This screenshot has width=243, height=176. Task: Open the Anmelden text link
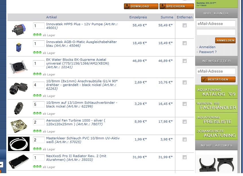point(207,47)
